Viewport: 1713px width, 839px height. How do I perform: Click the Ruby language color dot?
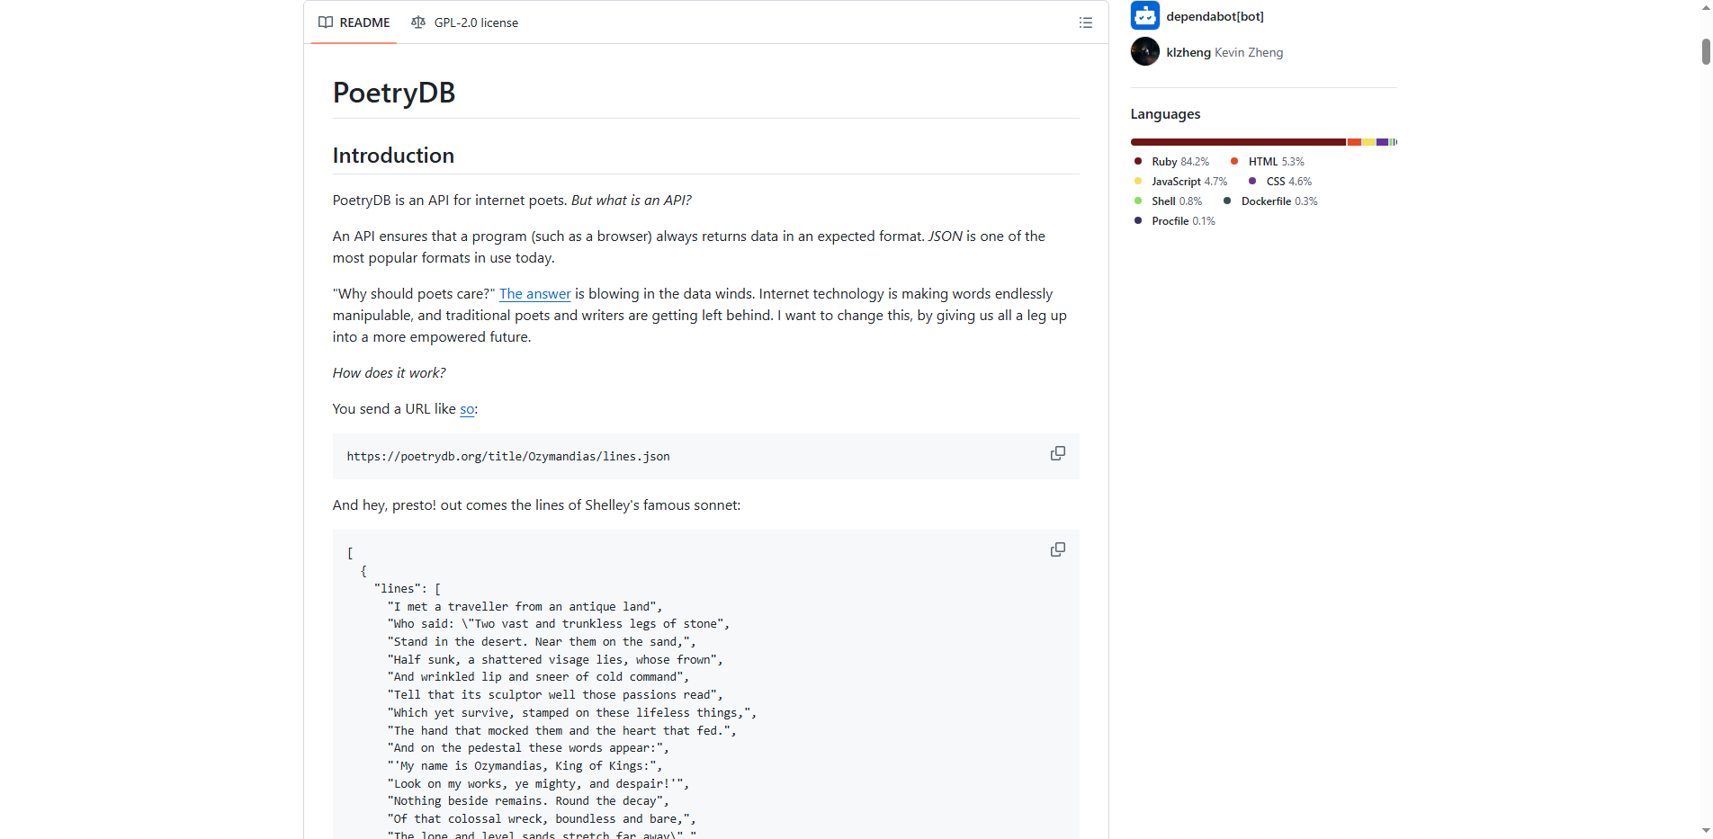click(x=1137, y=161)
